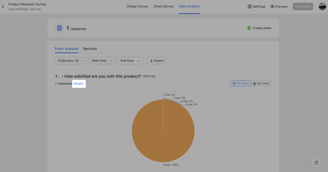
Task: Switch to the Design Survey tab
Action: click(137, 6)
